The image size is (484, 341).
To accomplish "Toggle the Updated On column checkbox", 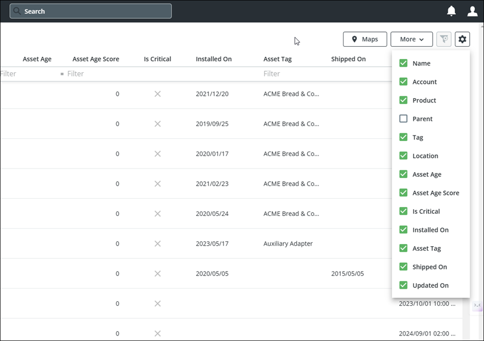I will click(403, 285).
